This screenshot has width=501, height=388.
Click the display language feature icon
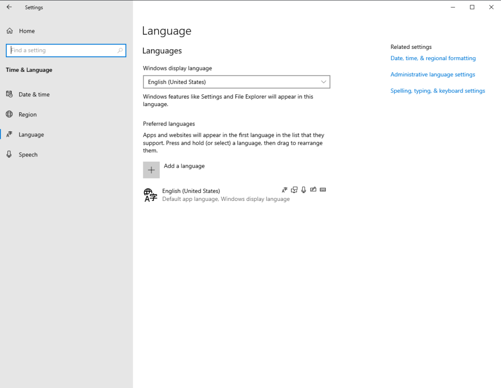pos(284,190)
